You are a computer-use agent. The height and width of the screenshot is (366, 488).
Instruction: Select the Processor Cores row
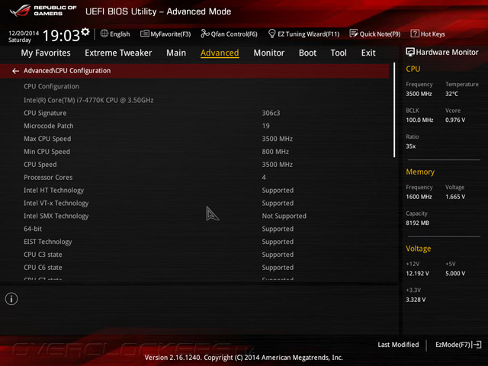[194, 178]
